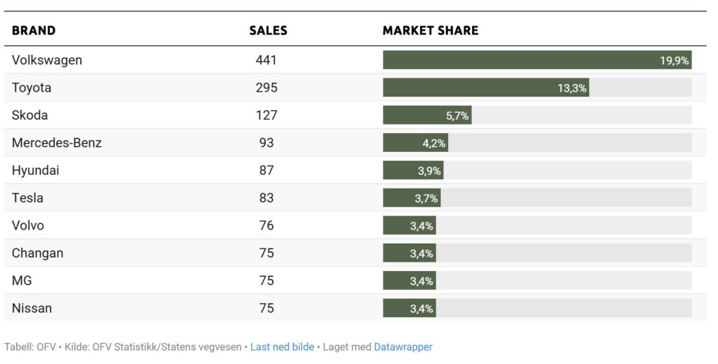Select the Hyundai row label

36,170
